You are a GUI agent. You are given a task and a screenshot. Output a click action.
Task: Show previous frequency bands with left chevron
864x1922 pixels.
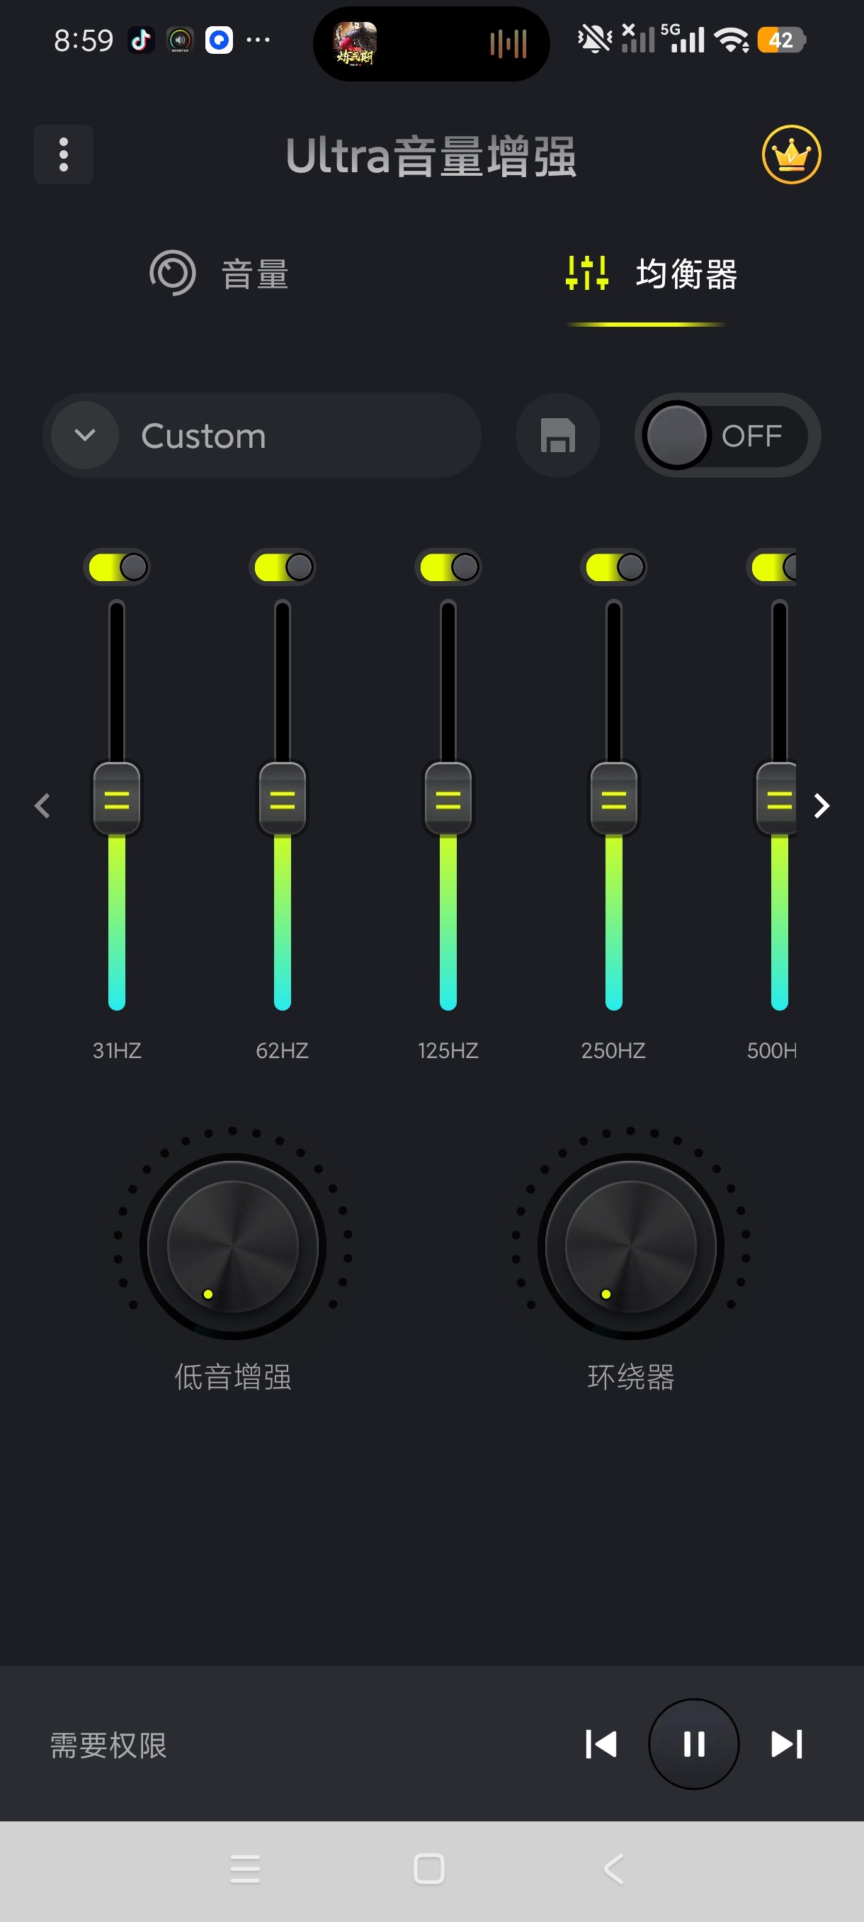pyautogui.click(x=42, y=805)
